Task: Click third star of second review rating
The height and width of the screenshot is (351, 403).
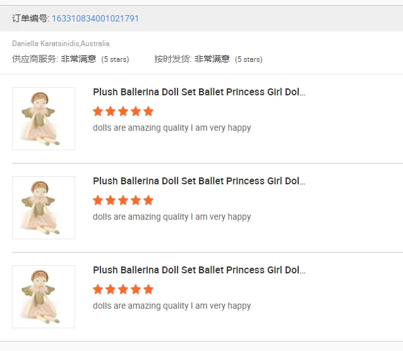Action: (x=123, y=201)
